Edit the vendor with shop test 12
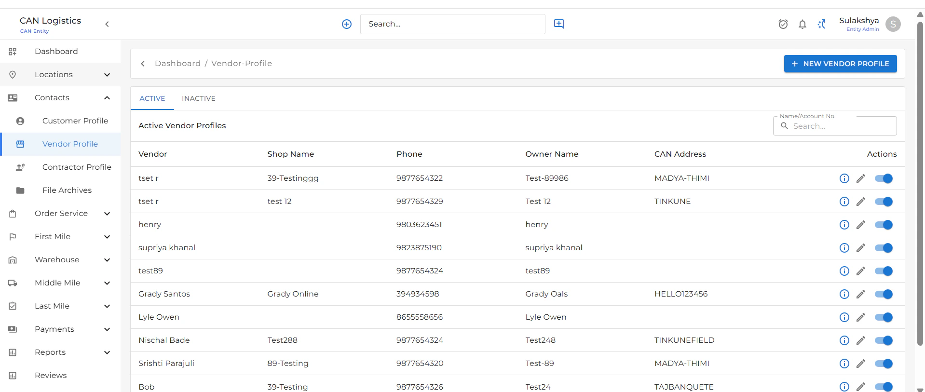Screen dimensions: 925x392 861,202
